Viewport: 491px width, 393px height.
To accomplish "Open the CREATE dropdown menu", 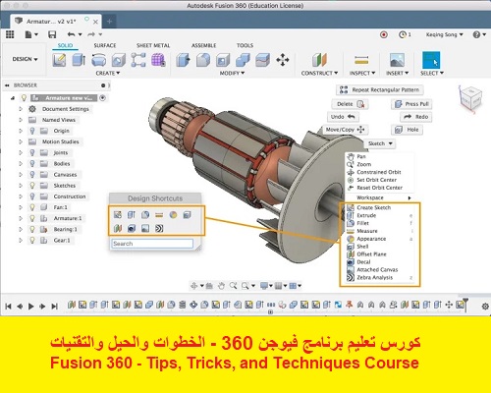I will point(108,73).
